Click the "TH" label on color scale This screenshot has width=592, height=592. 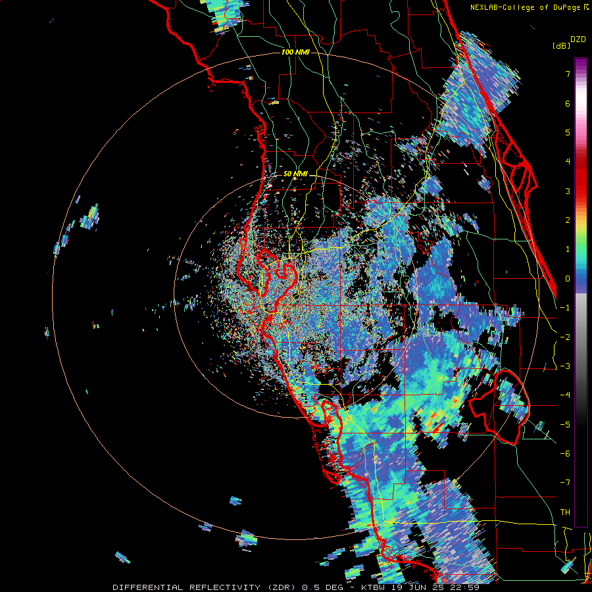(565, 512)
